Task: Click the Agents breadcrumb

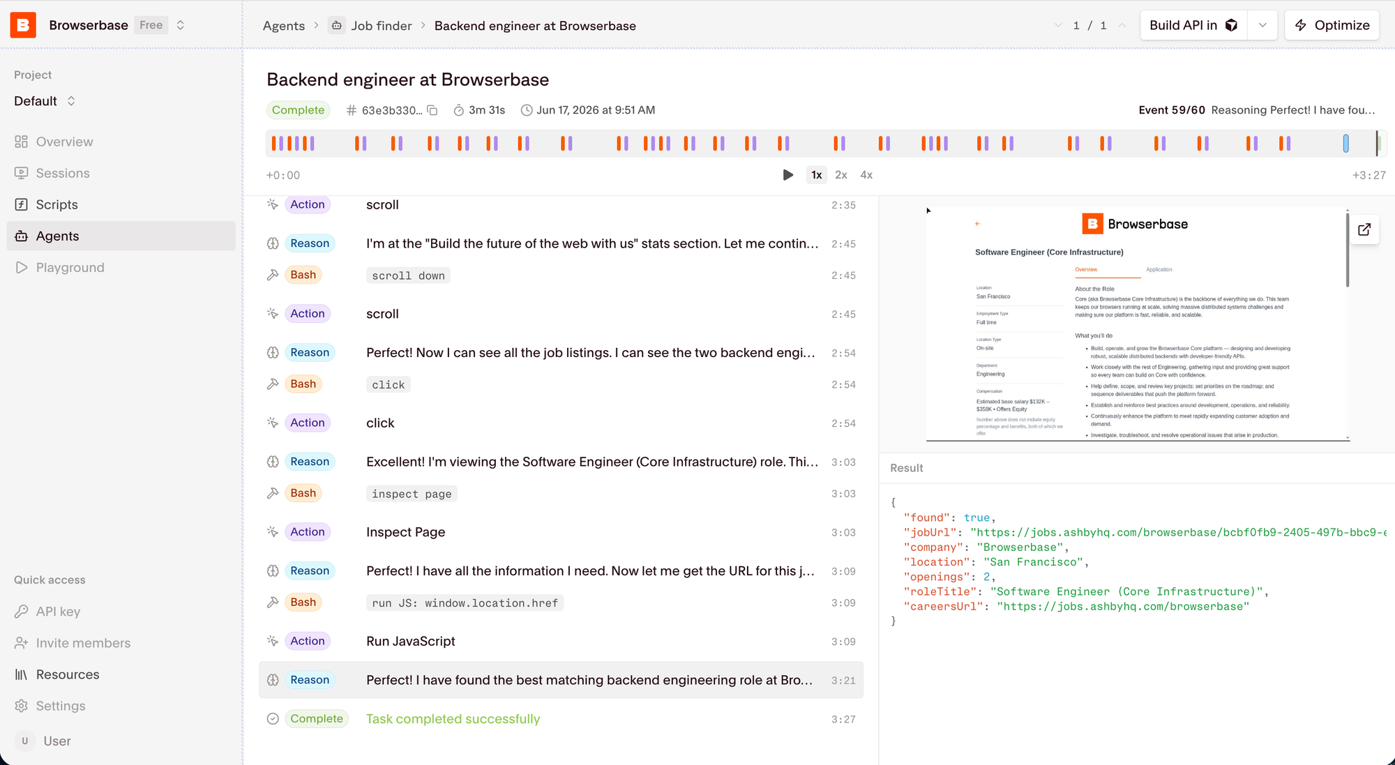Action: click(284, 26)
